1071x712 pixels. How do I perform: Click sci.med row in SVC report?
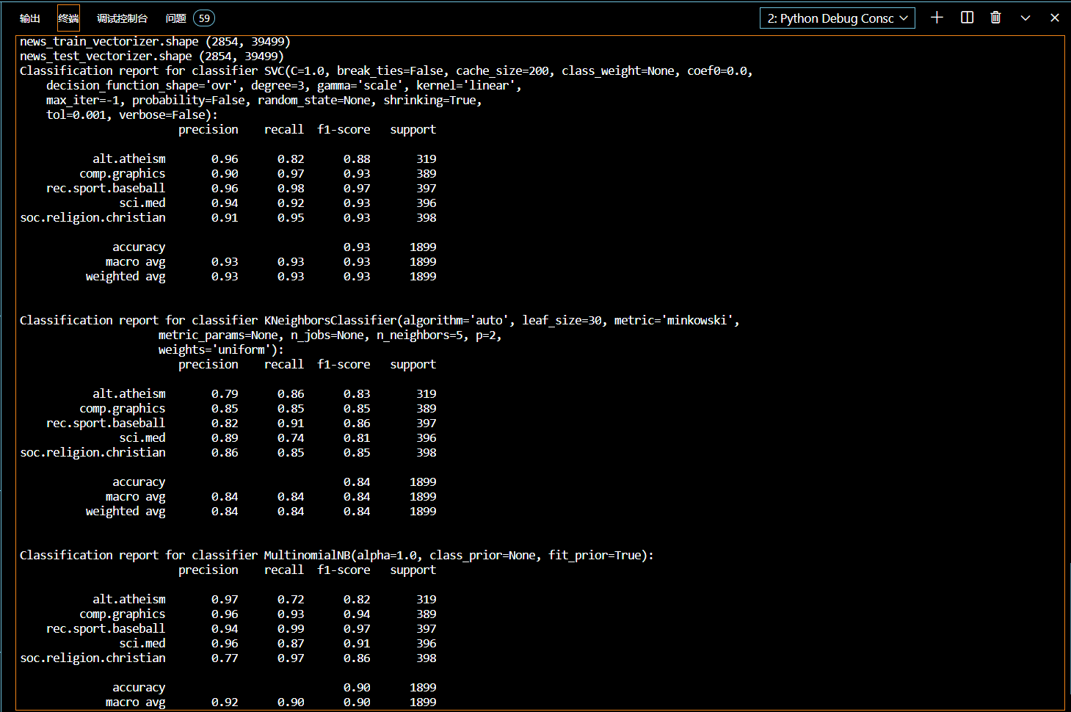[x=277, y=203]
